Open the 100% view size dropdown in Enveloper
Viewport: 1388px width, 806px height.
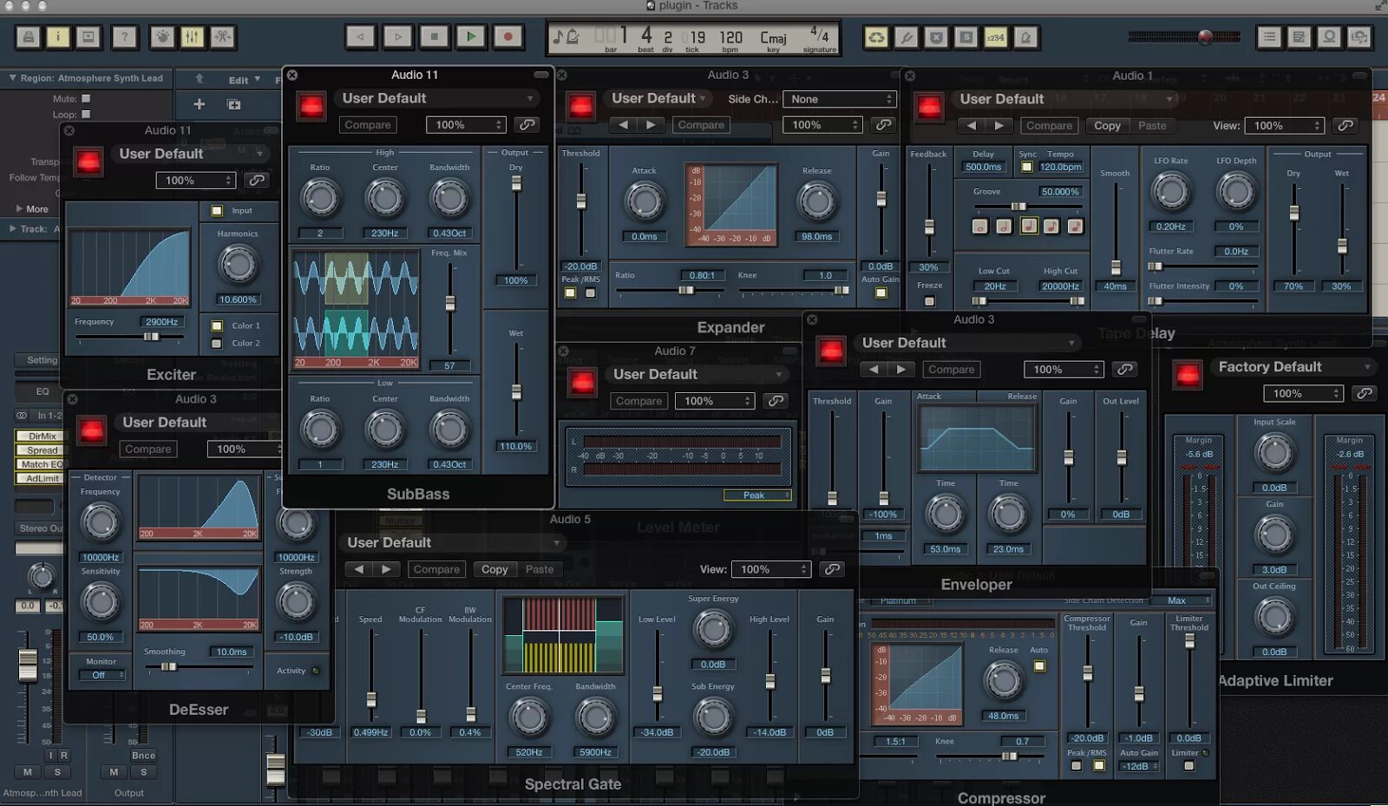pos(1064,370)
